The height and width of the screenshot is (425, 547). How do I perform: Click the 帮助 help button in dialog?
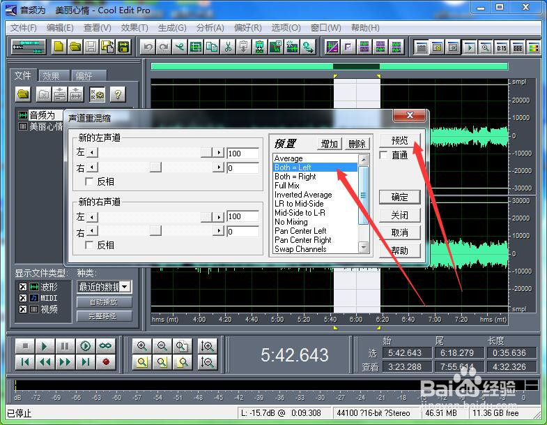[x=399, y=251]
